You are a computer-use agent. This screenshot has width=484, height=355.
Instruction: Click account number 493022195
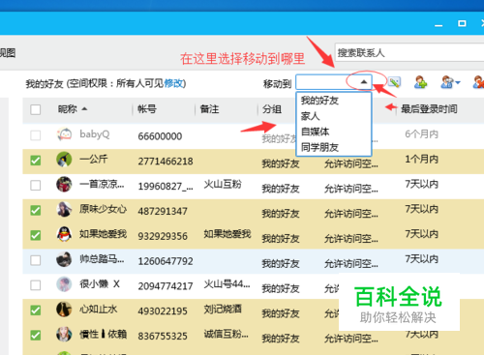[x=163, y=311]
